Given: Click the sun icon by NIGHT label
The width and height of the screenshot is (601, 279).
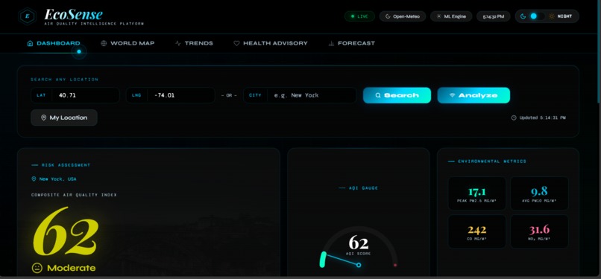Looking at the screenshot, I should 552,16.
